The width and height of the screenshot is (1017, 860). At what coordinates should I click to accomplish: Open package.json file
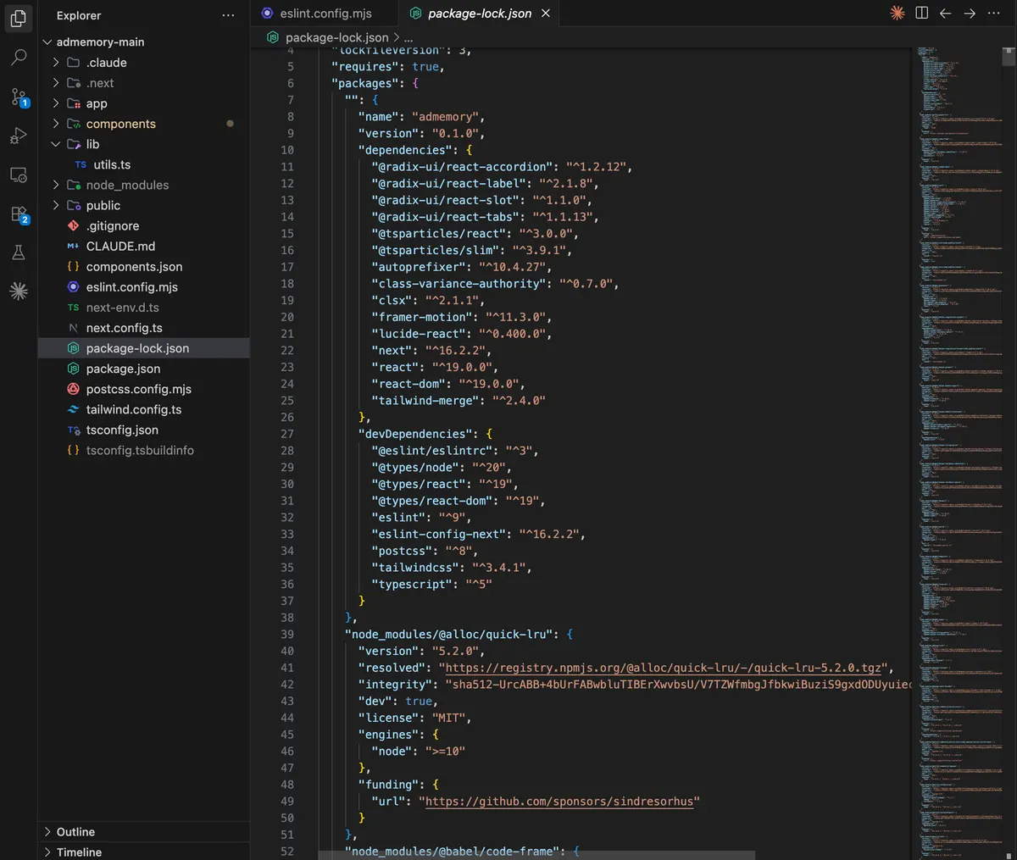pos(144,368)
